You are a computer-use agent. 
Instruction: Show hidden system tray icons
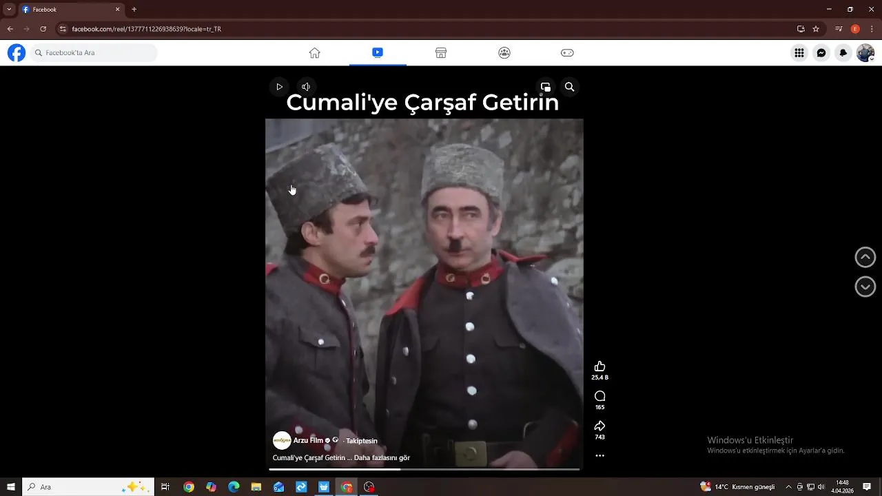click(x=788, y=487)
